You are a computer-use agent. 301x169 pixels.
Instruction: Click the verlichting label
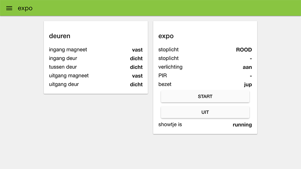pos(170,67)
